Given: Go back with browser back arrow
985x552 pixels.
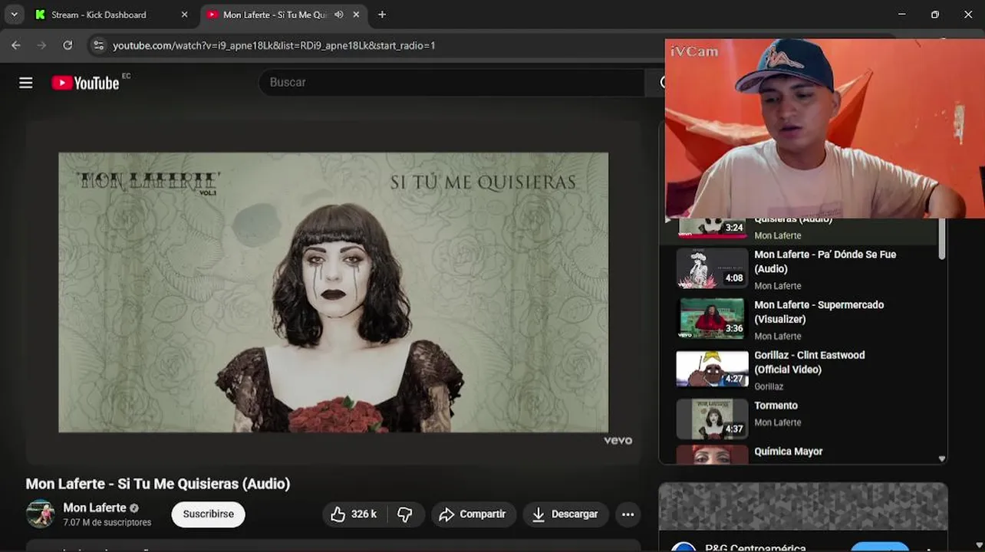Looking at the screenshot, I should 16,45.
